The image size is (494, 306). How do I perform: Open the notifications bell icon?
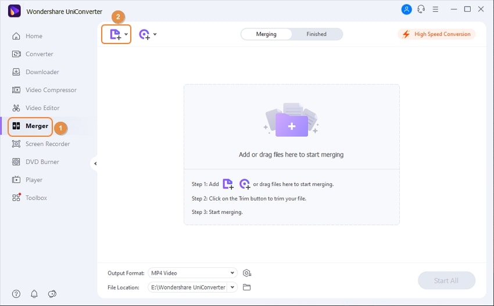34,294
